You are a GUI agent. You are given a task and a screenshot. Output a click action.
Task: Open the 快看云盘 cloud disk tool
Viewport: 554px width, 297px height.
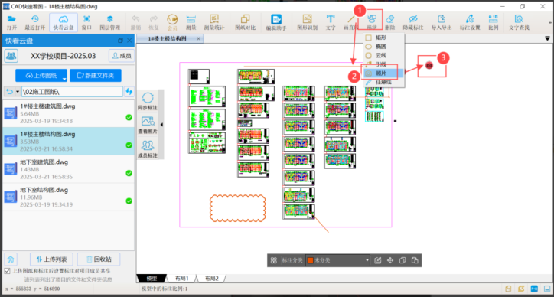coord(64,23)
